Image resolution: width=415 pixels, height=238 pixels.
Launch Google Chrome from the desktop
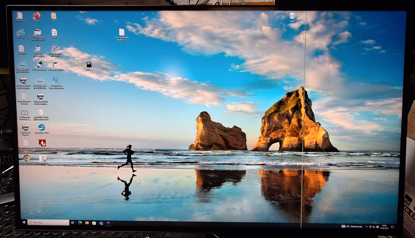click(26, 158)
